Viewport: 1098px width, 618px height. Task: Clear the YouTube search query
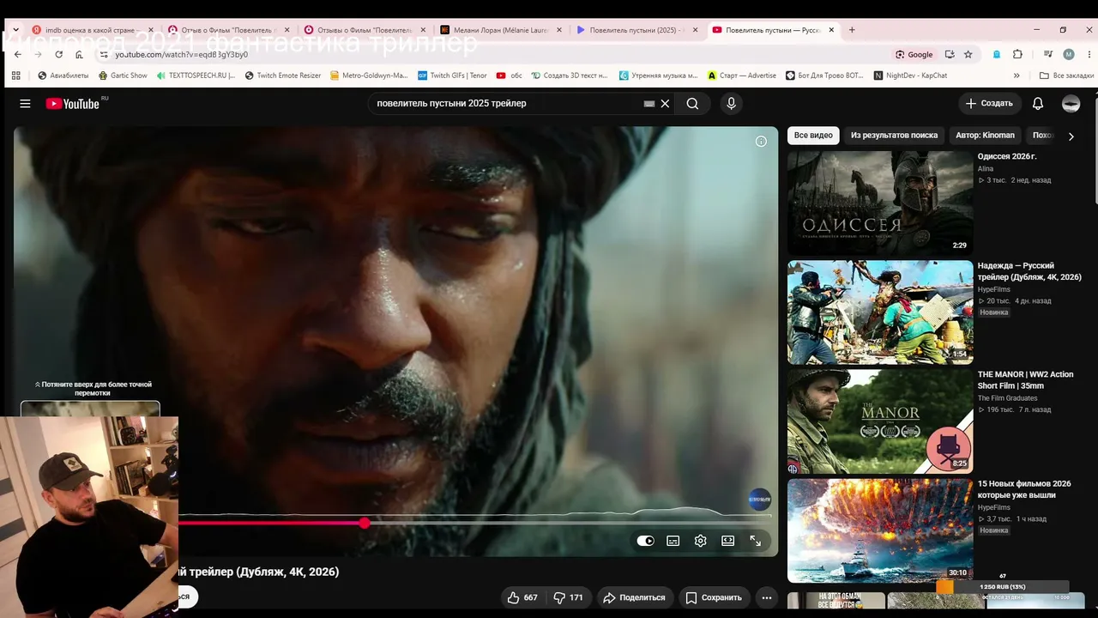tap(665, 104)
